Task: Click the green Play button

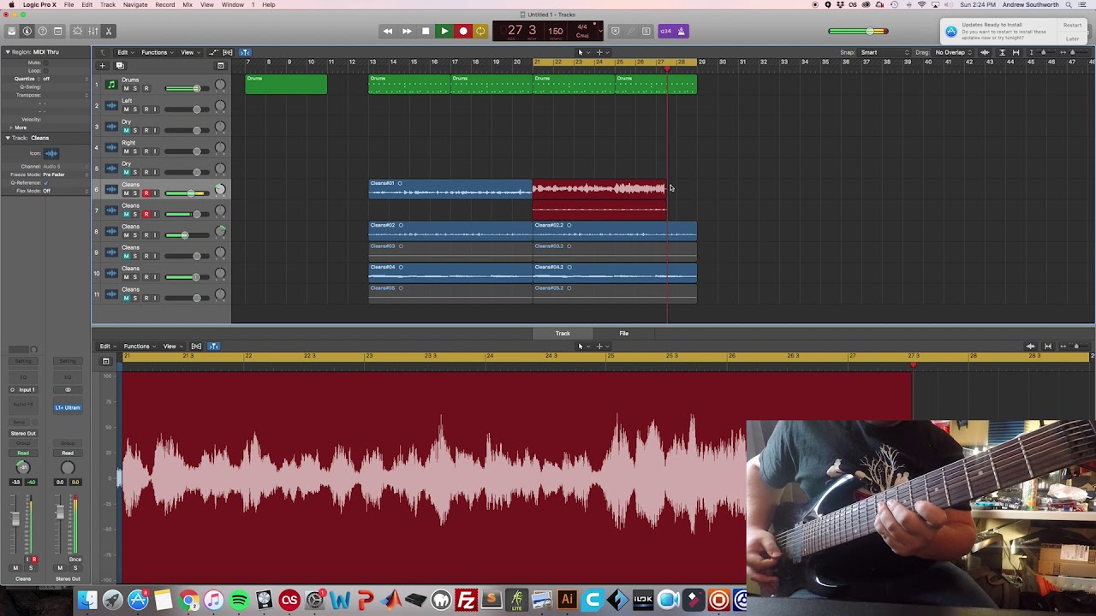Action: (x=444, y=32)
